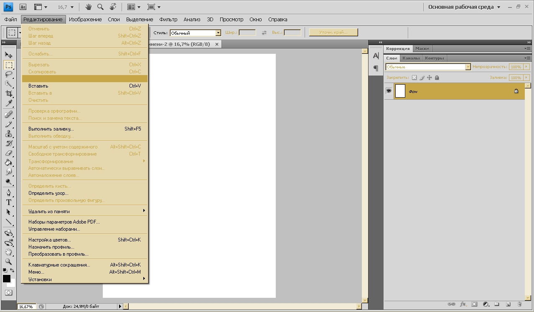Click the background color swatch
534x312 pixels.
(x=13, y=284)
